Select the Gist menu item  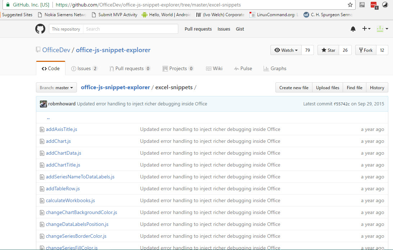click(x=239, y=29)
